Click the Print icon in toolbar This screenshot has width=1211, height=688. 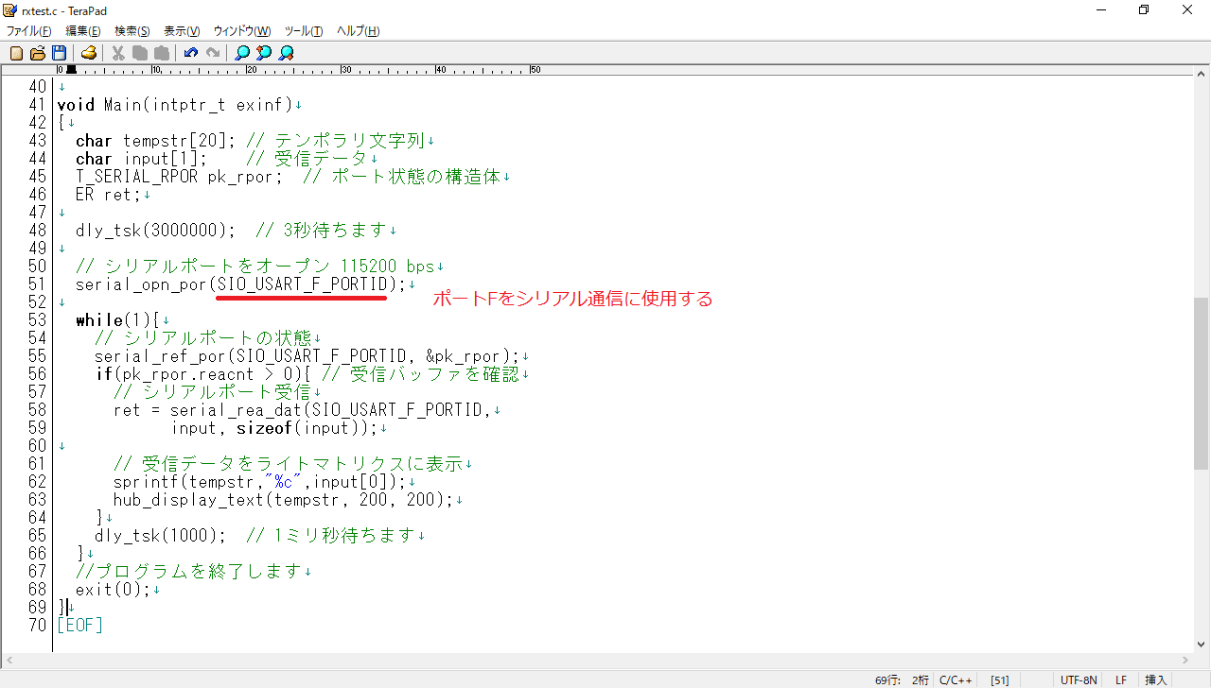(88, 53)
